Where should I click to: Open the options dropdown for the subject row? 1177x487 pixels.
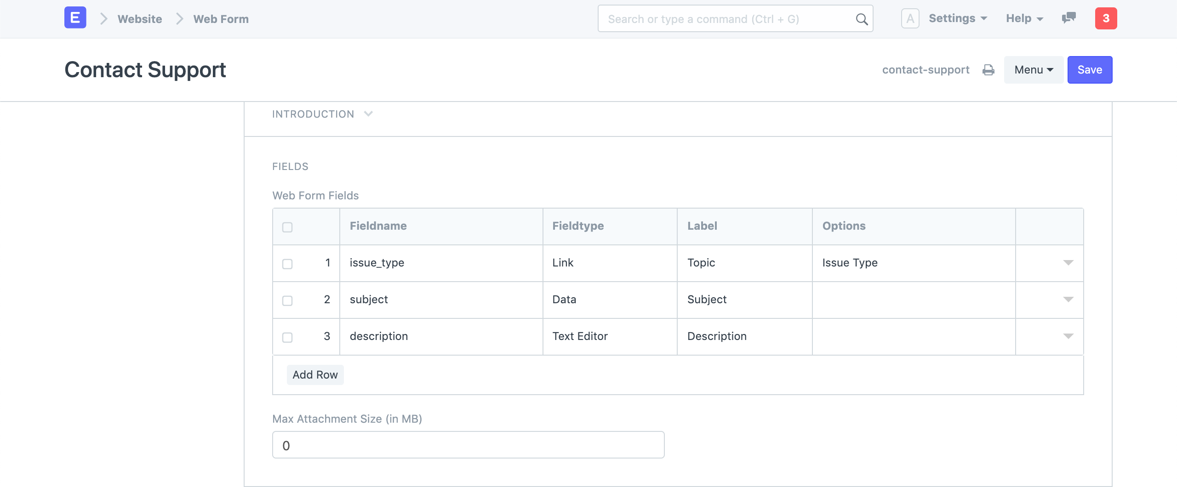tap(1068, 300)
